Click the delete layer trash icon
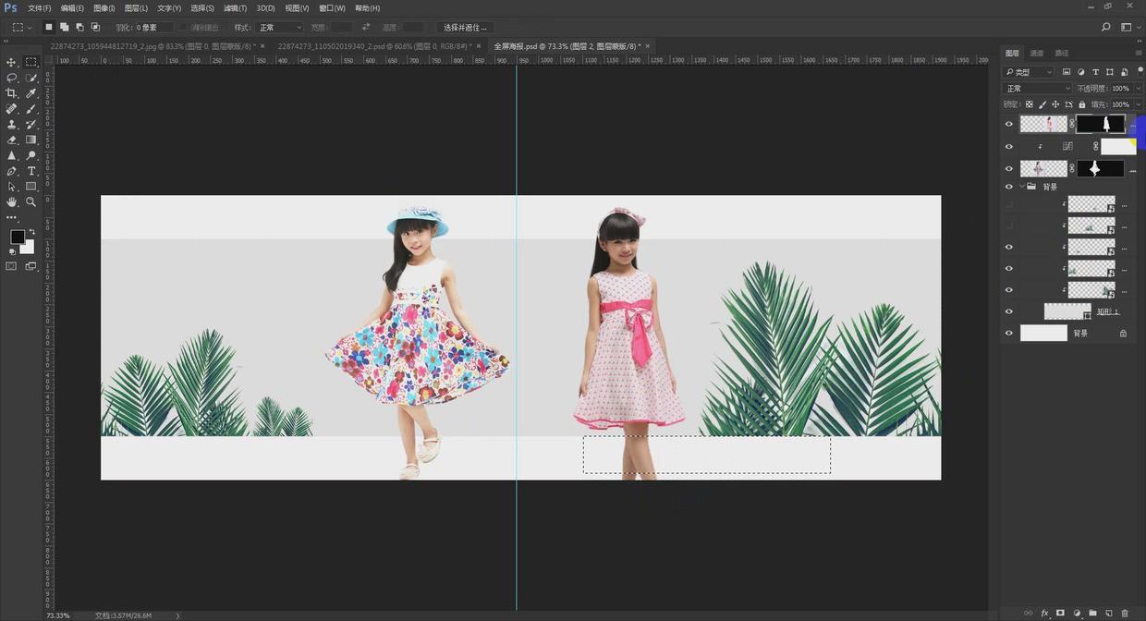This screenshot has width=1146, height=621. tap(1125, 613)
